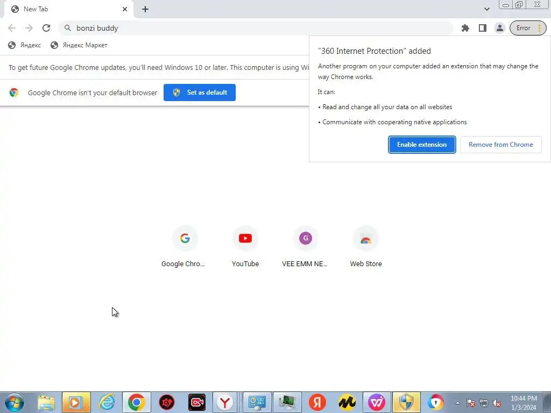Open the profile avatar icon
This screenshot has height=413, width=551.
[499, 28]
